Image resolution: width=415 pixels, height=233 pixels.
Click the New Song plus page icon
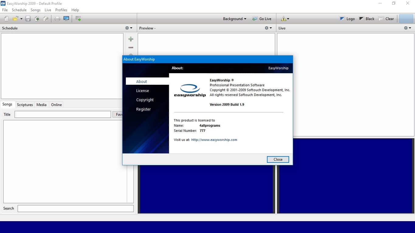(37, 19)
